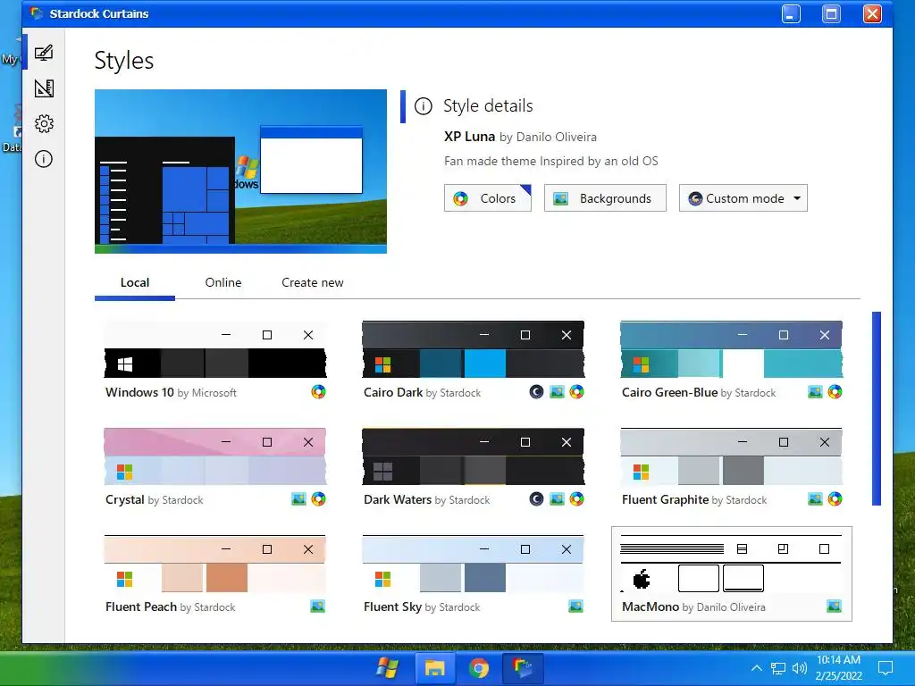
Task: Click Windows 10 style's color wheel icon
Action: (318, 392)
